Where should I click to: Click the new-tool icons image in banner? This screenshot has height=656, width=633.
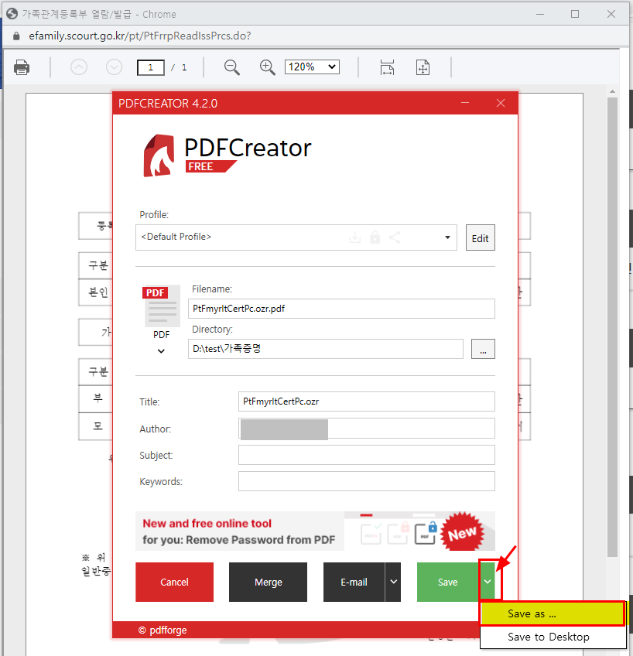pyautogui.click(x=419, y=531)
